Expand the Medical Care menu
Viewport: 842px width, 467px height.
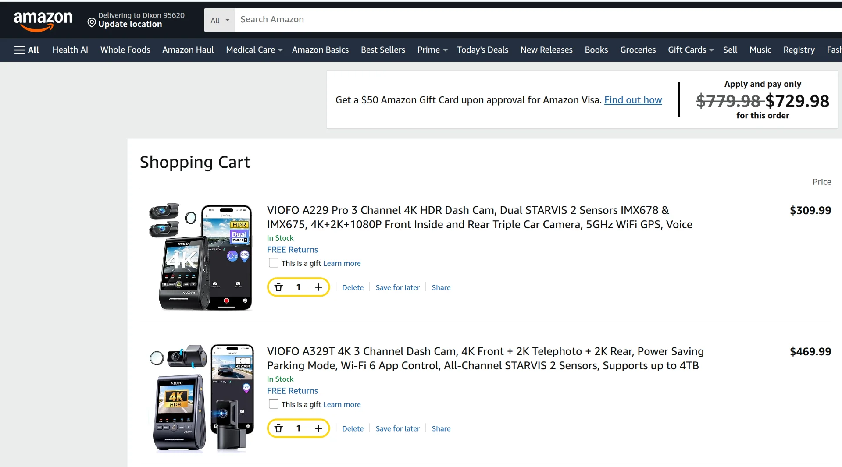254,50
